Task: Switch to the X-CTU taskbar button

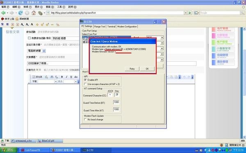Action: (x=96, y=150)
